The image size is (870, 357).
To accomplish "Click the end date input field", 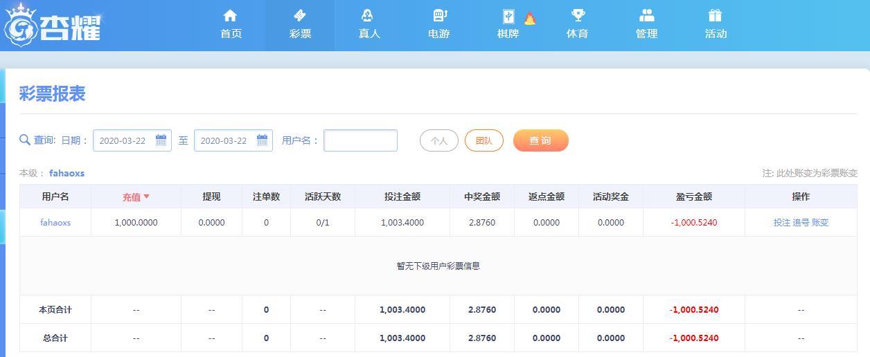I will [233, 140].
